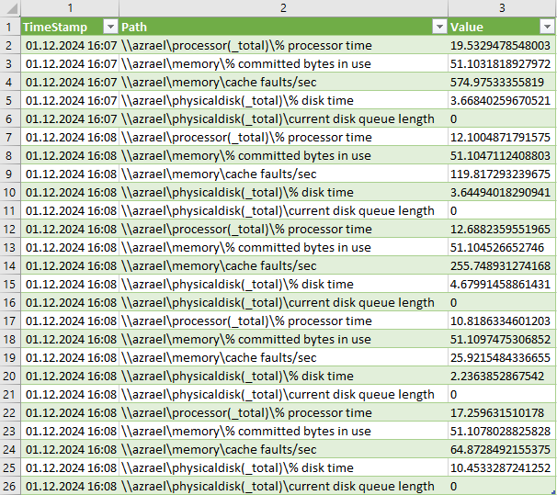Select column header 3
Viewport: 557px width, 495px height.
[502, 8]
